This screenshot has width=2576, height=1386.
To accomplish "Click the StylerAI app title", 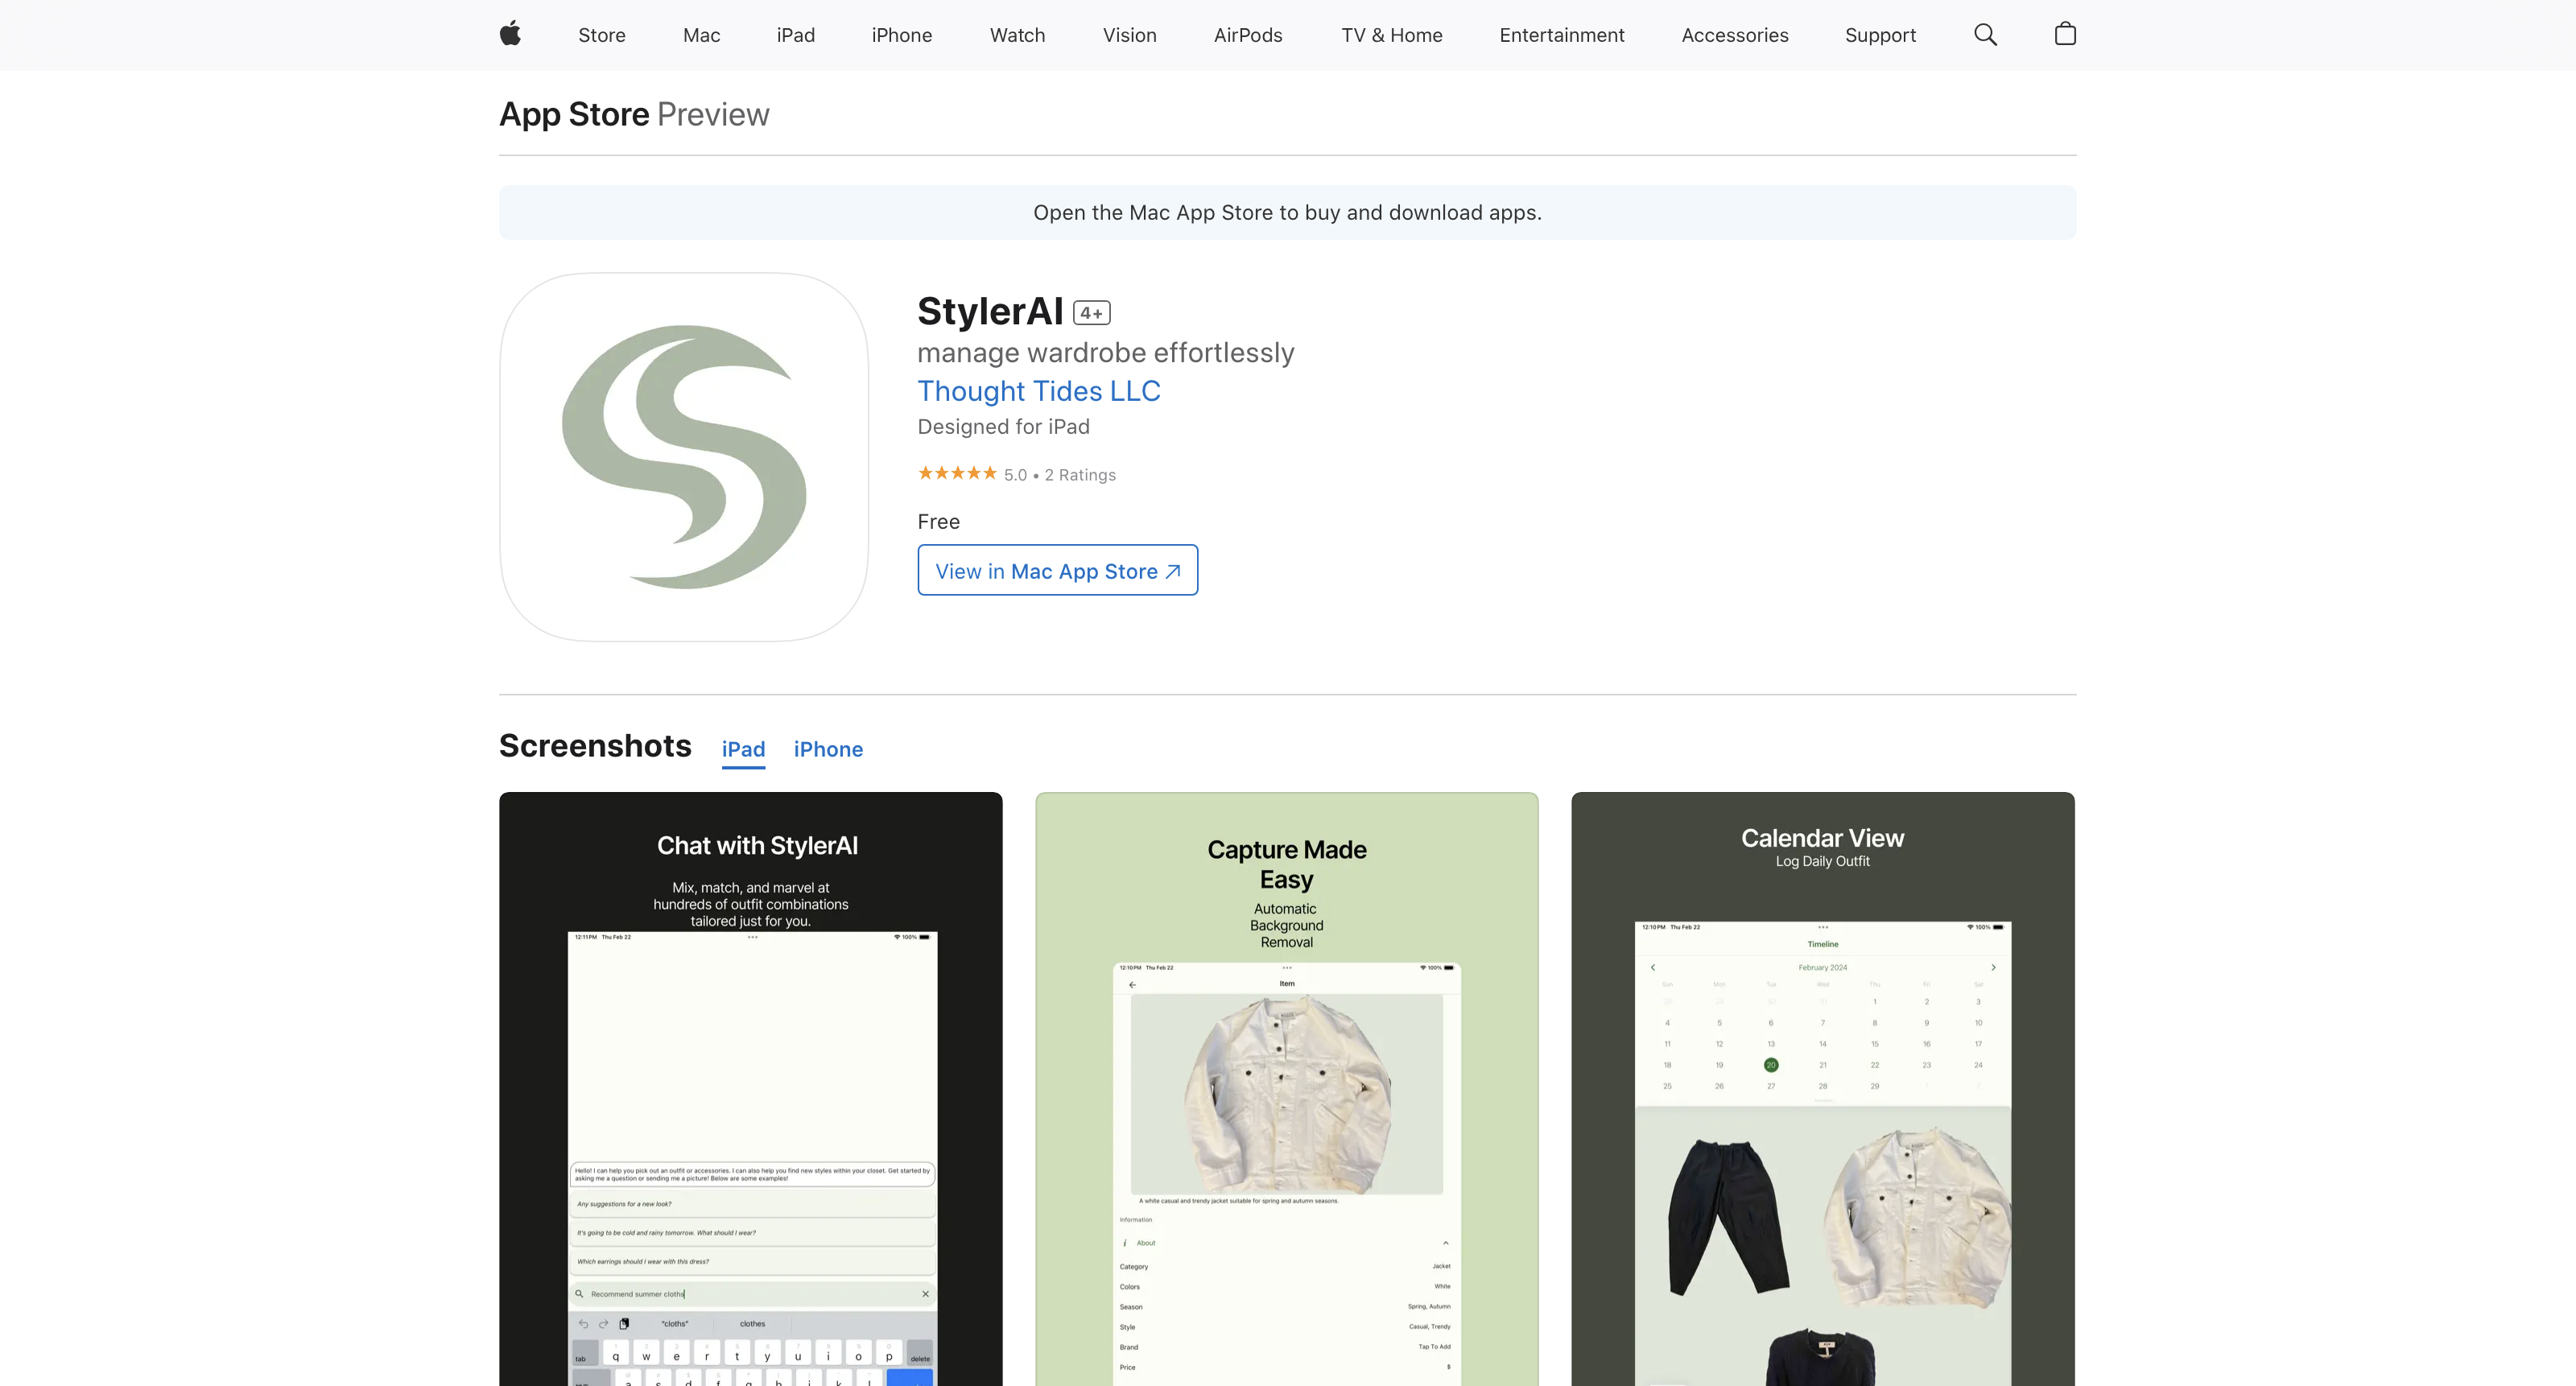I will point(990,311).
